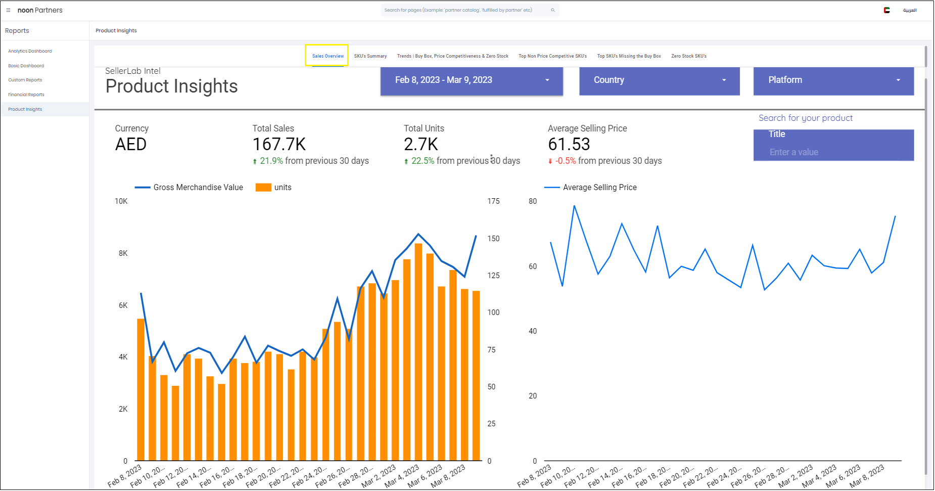Open the hamburger menu beside noon Partners
Screen dimensions: 935x491
pyautogui.click(x=8, y=10)
